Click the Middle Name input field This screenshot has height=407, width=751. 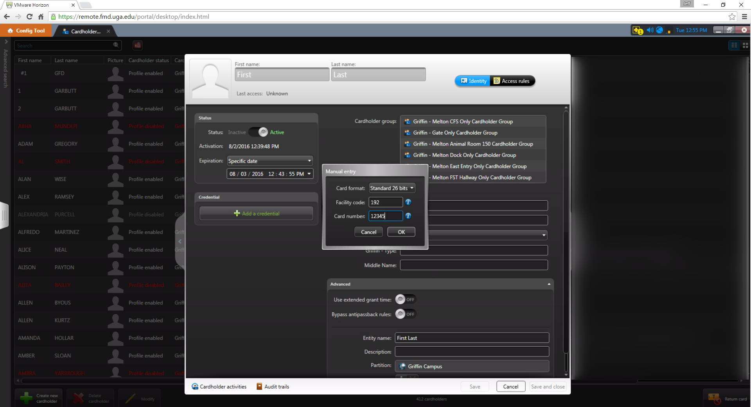473,265
